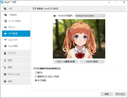Click the 保存 button

(x=107, y=94)
